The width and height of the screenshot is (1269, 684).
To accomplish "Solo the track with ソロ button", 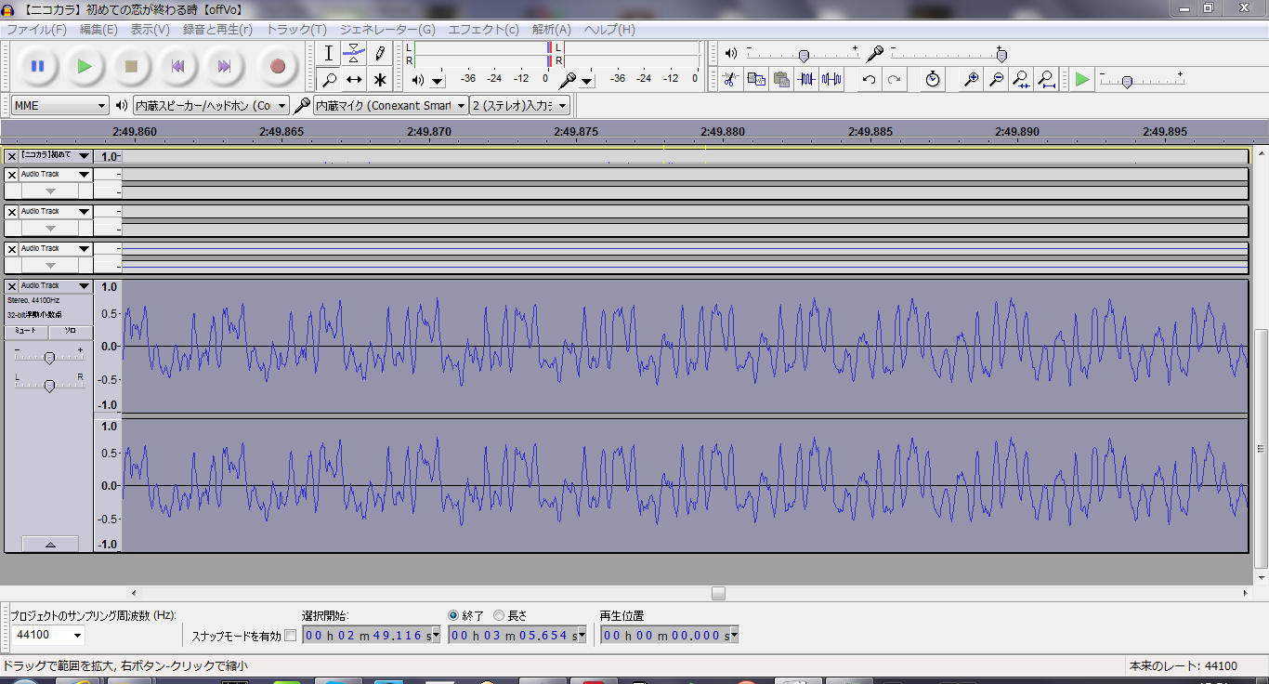I will [70, 331].
